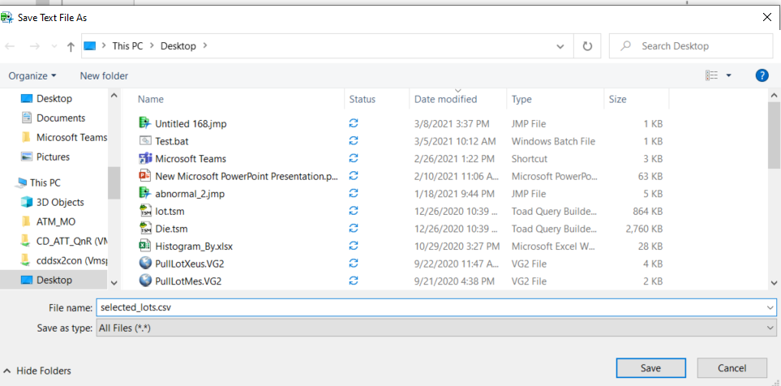The width and height of the screenshot is (781, 386).
Task: Select the Microsoft Teams shortcut icon
Action: pos(145,158)
